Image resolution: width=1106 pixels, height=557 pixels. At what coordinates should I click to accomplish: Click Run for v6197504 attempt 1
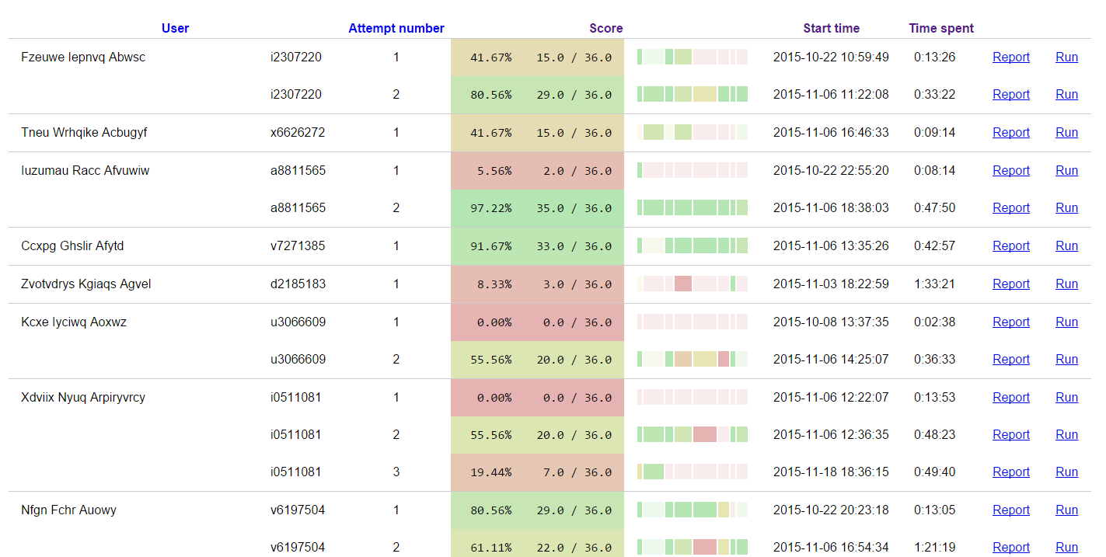tap(1066, 510)
